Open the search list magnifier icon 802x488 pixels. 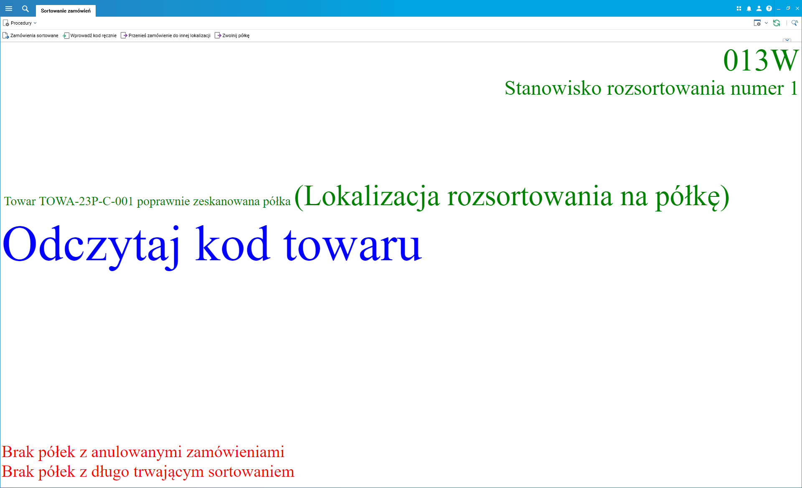[794, 23]
